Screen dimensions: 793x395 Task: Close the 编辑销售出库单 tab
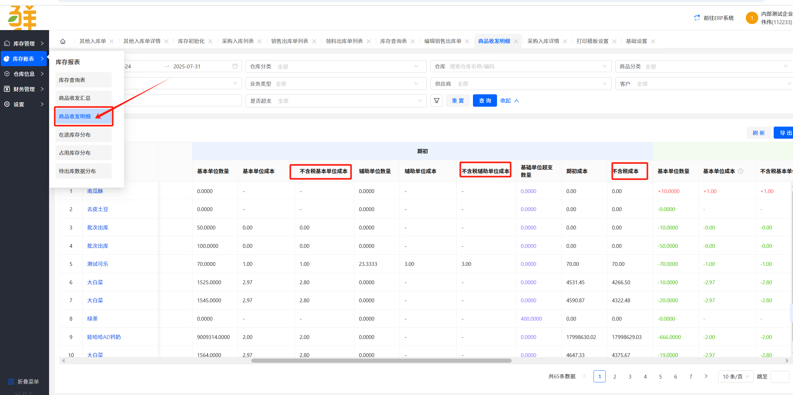pos(467,41)
